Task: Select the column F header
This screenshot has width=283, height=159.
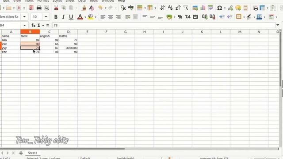Action: [106, 32]
